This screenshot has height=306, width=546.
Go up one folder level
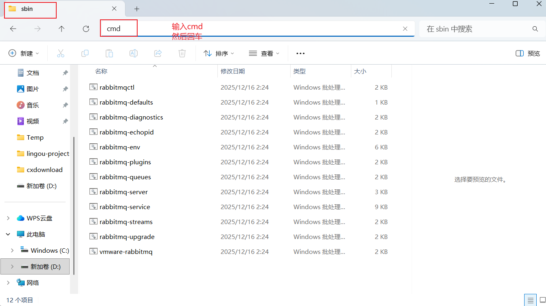[x=62, y=29]
